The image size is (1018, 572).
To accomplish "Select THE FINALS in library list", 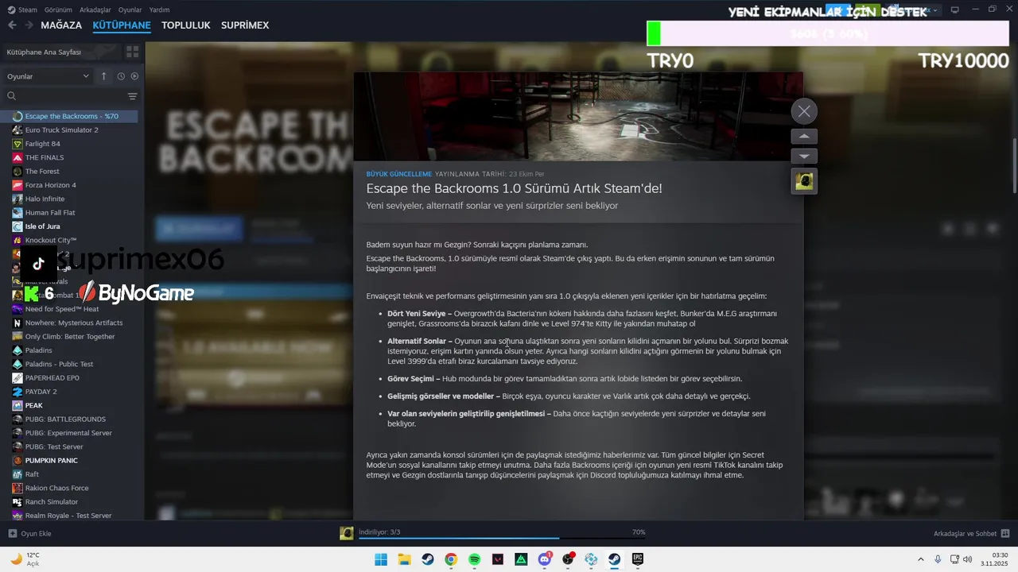I will pyautogui.click(x=45, y=157).
